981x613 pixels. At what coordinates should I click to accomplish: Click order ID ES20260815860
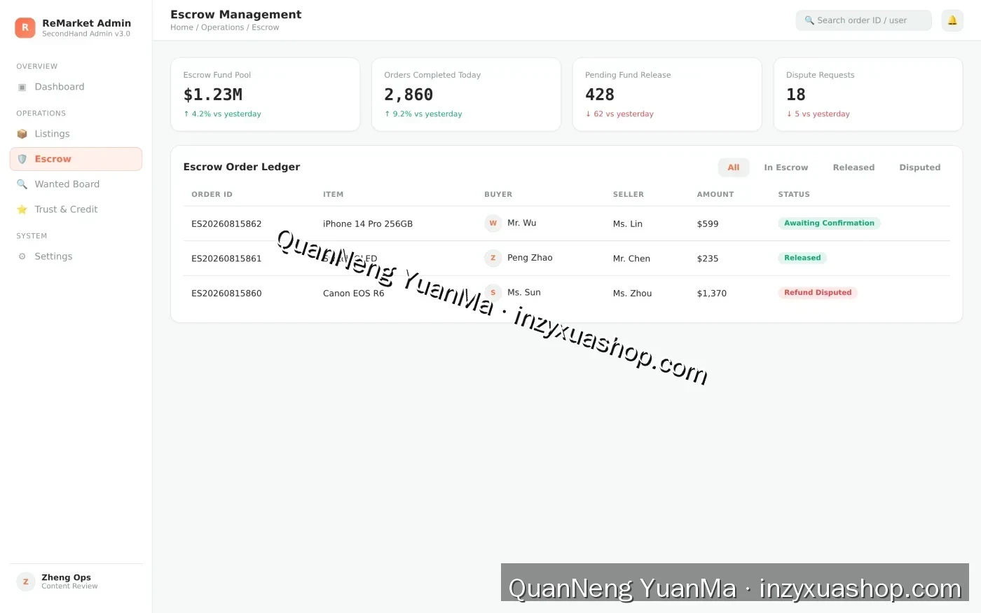226,294
